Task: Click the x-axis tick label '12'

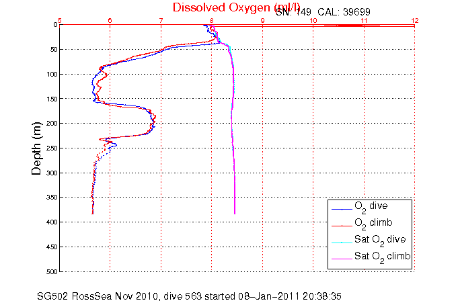Action: 415,20
